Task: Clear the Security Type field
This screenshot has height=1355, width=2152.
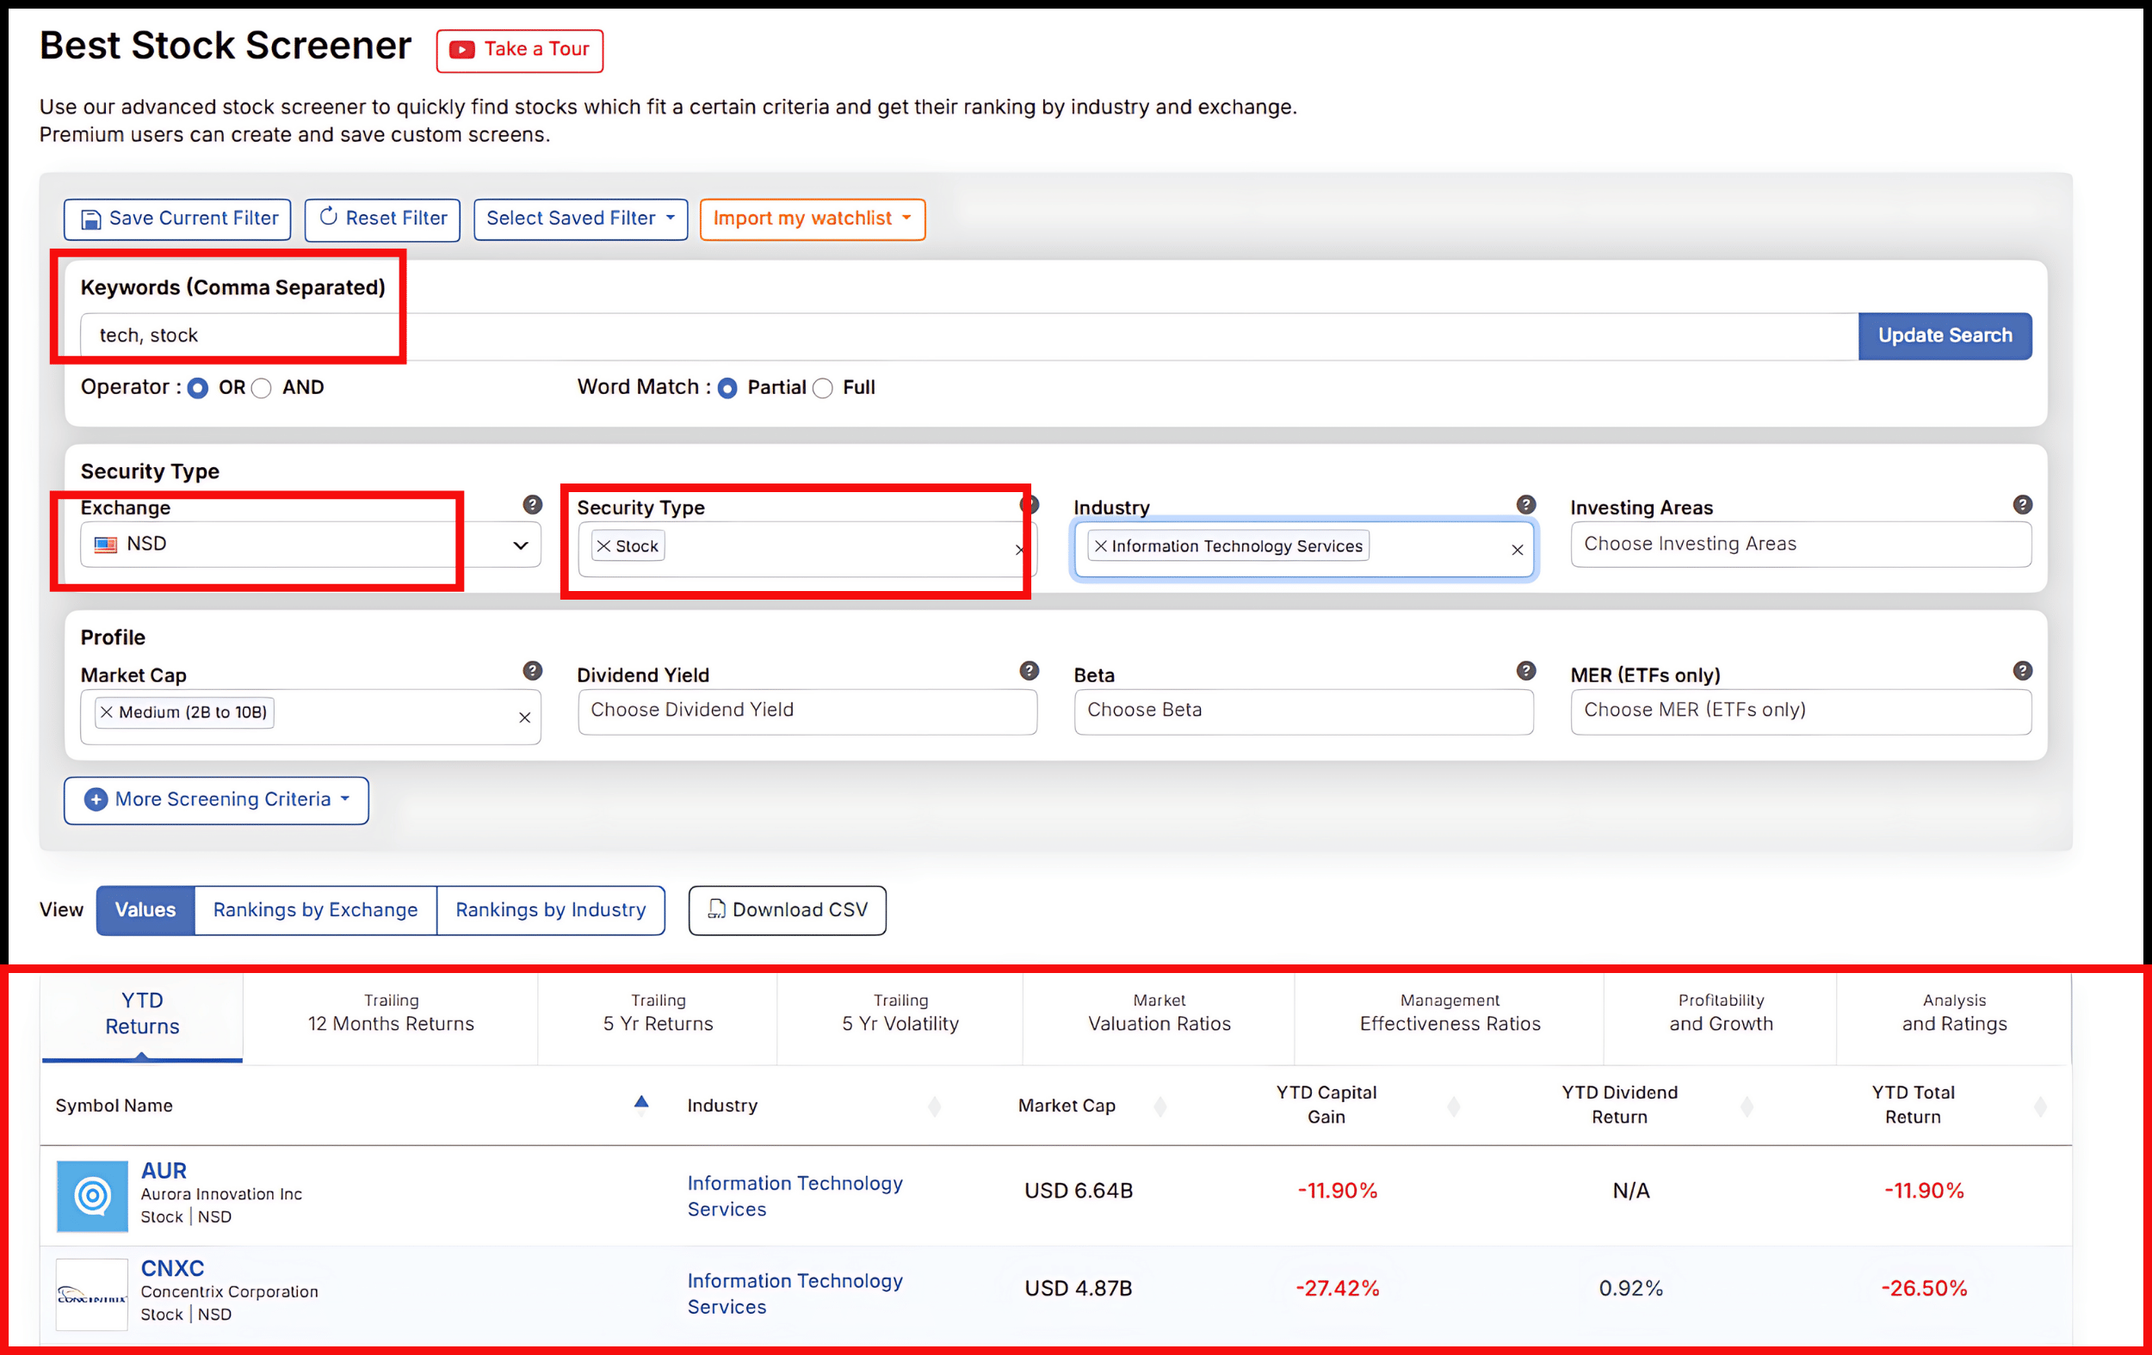Action: [1020, 551]
